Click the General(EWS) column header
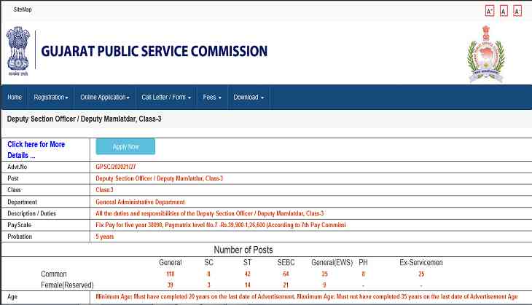The height and width of the screenshot is (305, 532). pos(332,262)
